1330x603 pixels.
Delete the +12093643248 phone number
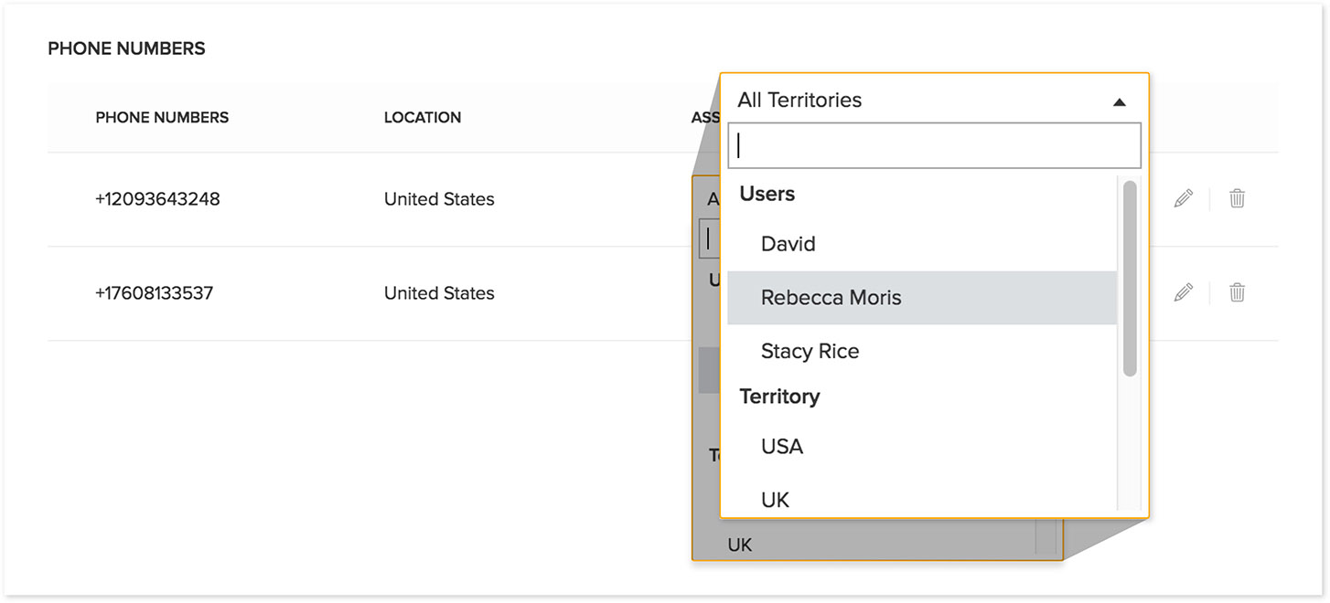coord(1237,198)
